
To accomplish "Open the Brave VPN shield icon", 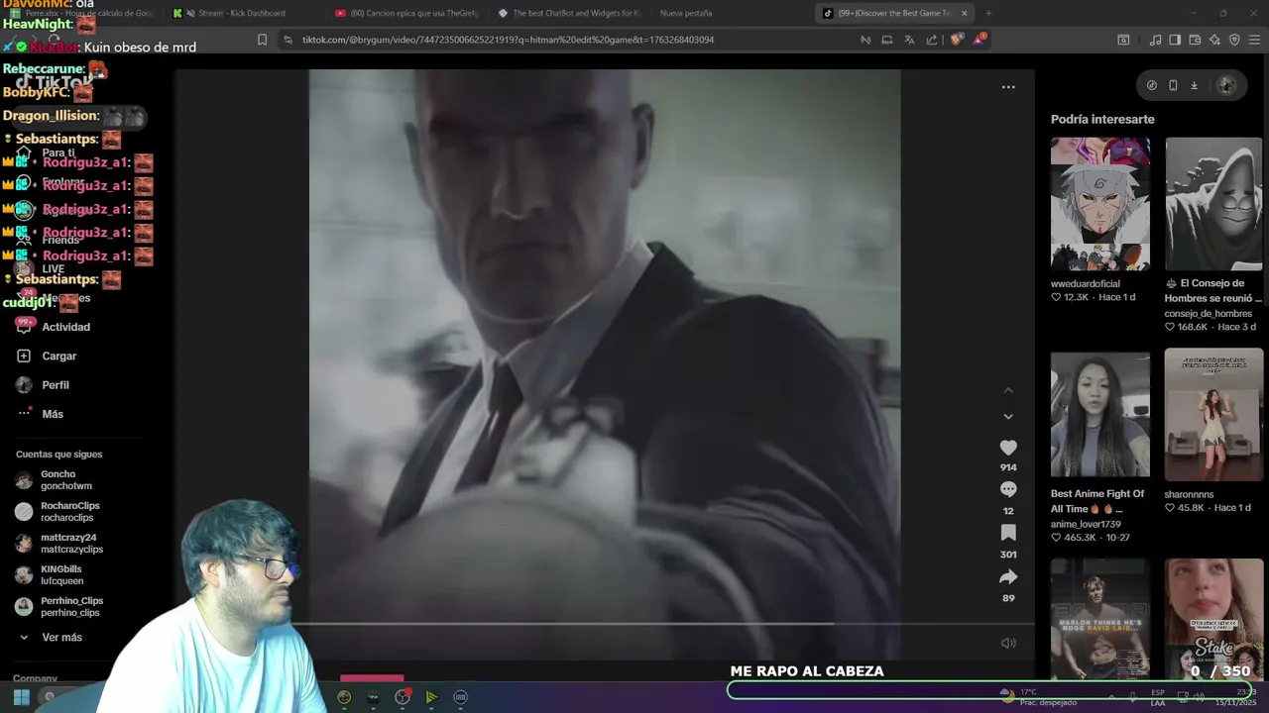I will [1234, 40].
